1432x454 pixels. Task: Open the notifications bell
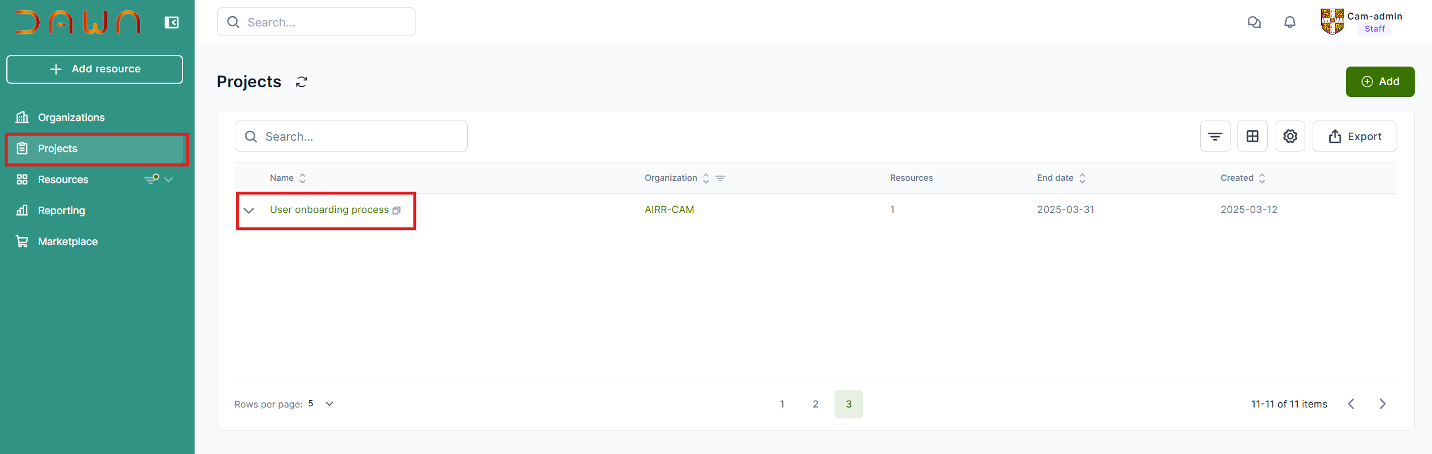tap(1290, 22)
